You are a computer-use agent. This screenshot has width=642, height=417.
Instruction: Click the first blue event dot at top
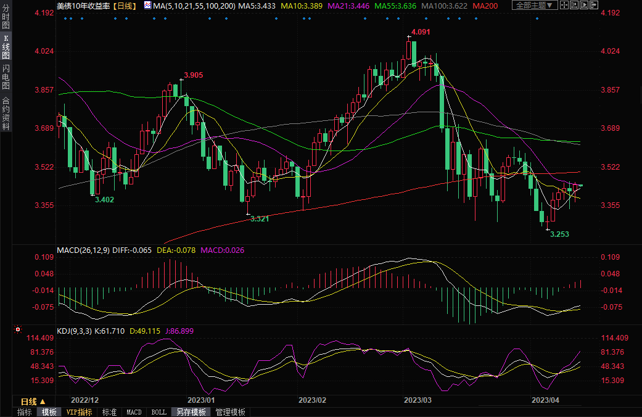pyautogui.click(x=65, y=18)
